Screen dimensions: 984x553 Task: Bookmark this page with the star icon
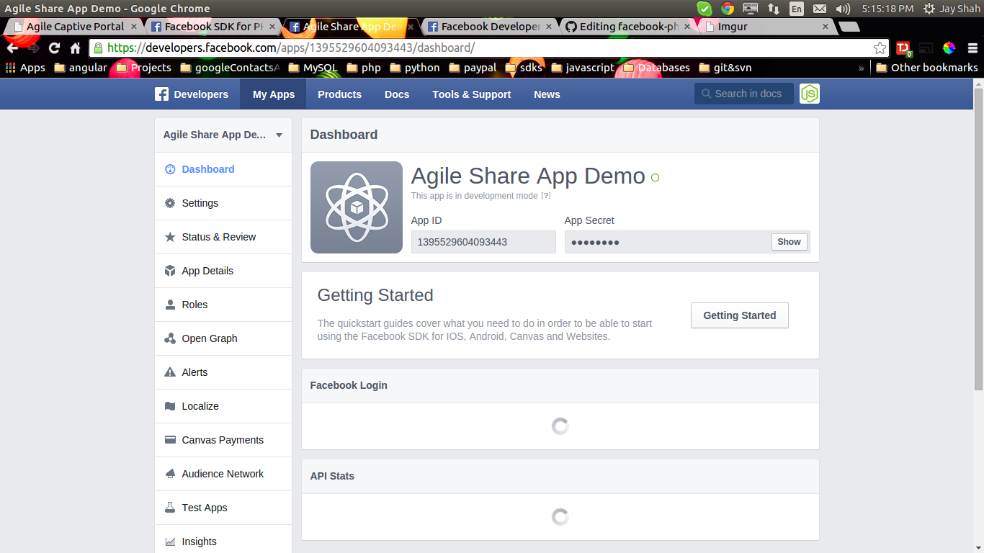click(880, 48)
